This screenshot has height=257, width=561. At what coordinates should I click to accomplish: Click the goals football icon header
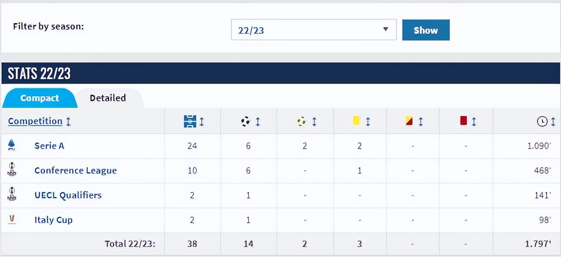pos(245,121)
